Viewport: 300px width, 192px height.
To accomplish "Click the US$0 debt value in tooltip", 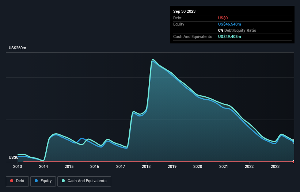I will [223, 18].
